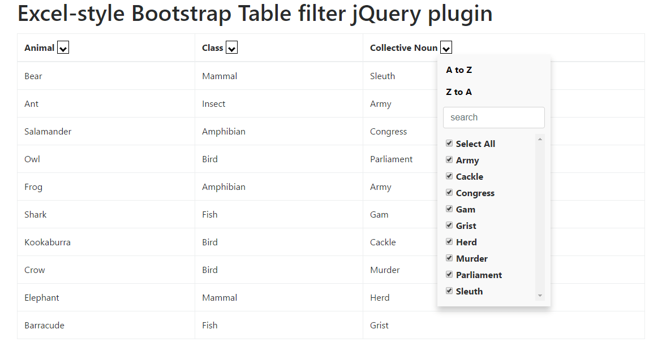Click the Salamander table row
This screenshot has height=351, width=662.
48,131
